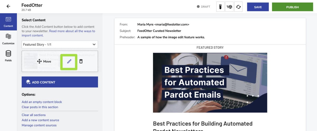Choose Clear posts in this section
Viewport: 317px width, 131px height.
coord(40,107)
